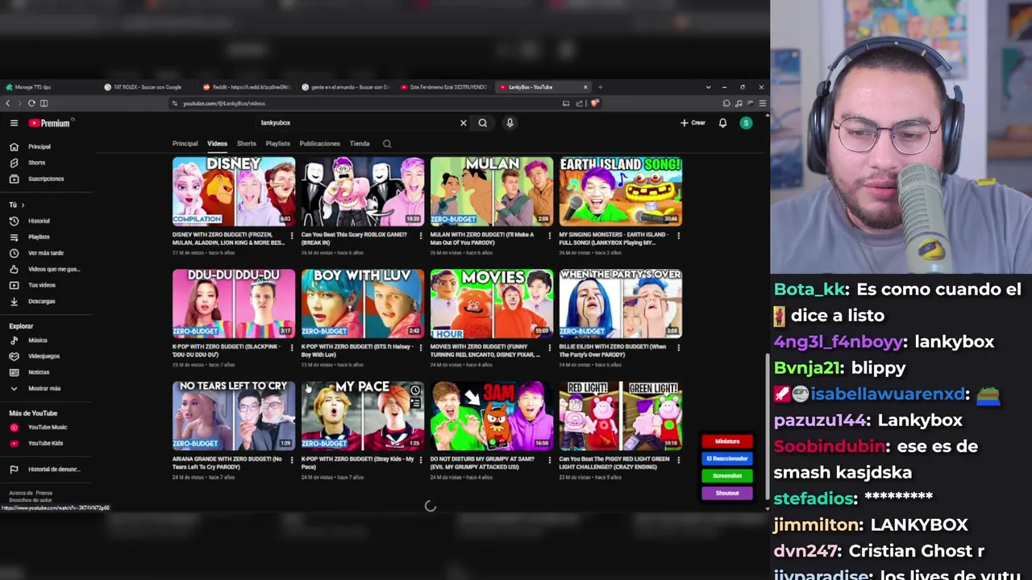This screenshot has height=580, width=1032.
Task: Switch to the Playlists channel tab
Action: [x=277, y=143]
